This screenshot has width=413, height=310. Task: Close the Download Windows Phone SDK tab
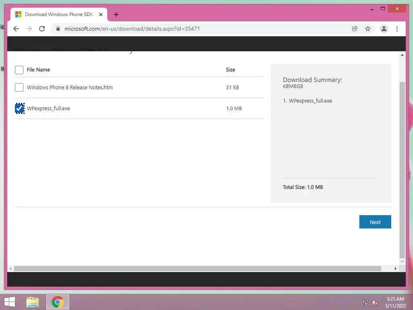[x=100, y=15]
